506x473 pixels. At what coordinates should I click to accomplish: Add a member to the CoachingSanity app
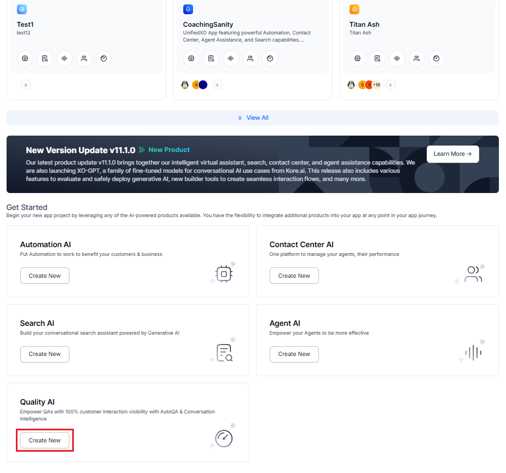(217, 85)
